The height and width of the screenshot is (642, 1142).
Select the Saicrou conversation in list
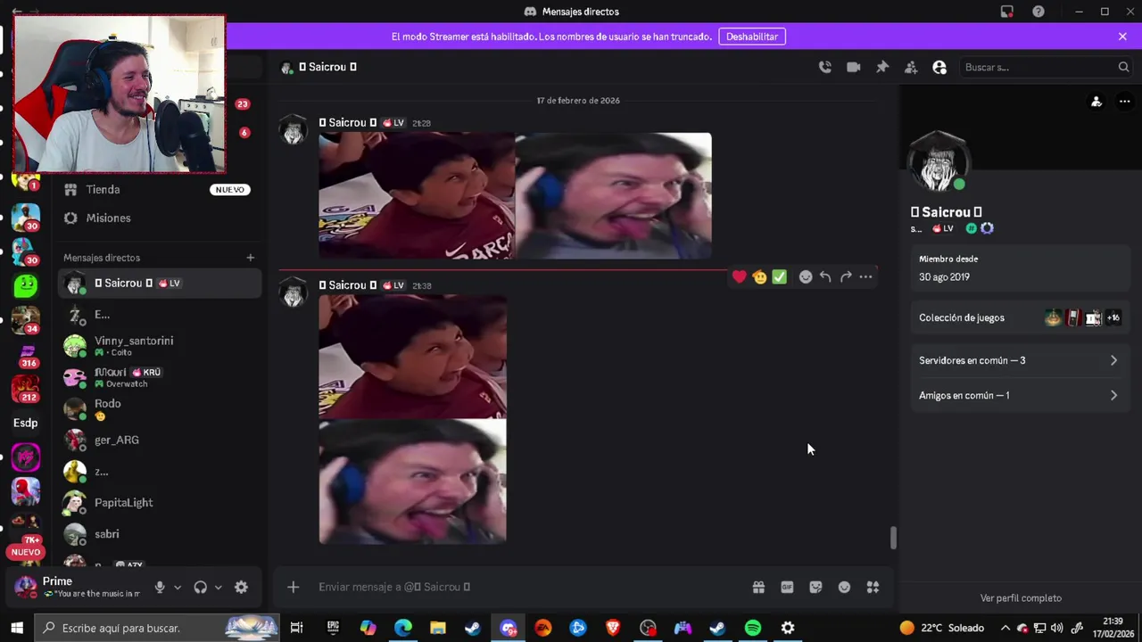(x=160, y=283)
